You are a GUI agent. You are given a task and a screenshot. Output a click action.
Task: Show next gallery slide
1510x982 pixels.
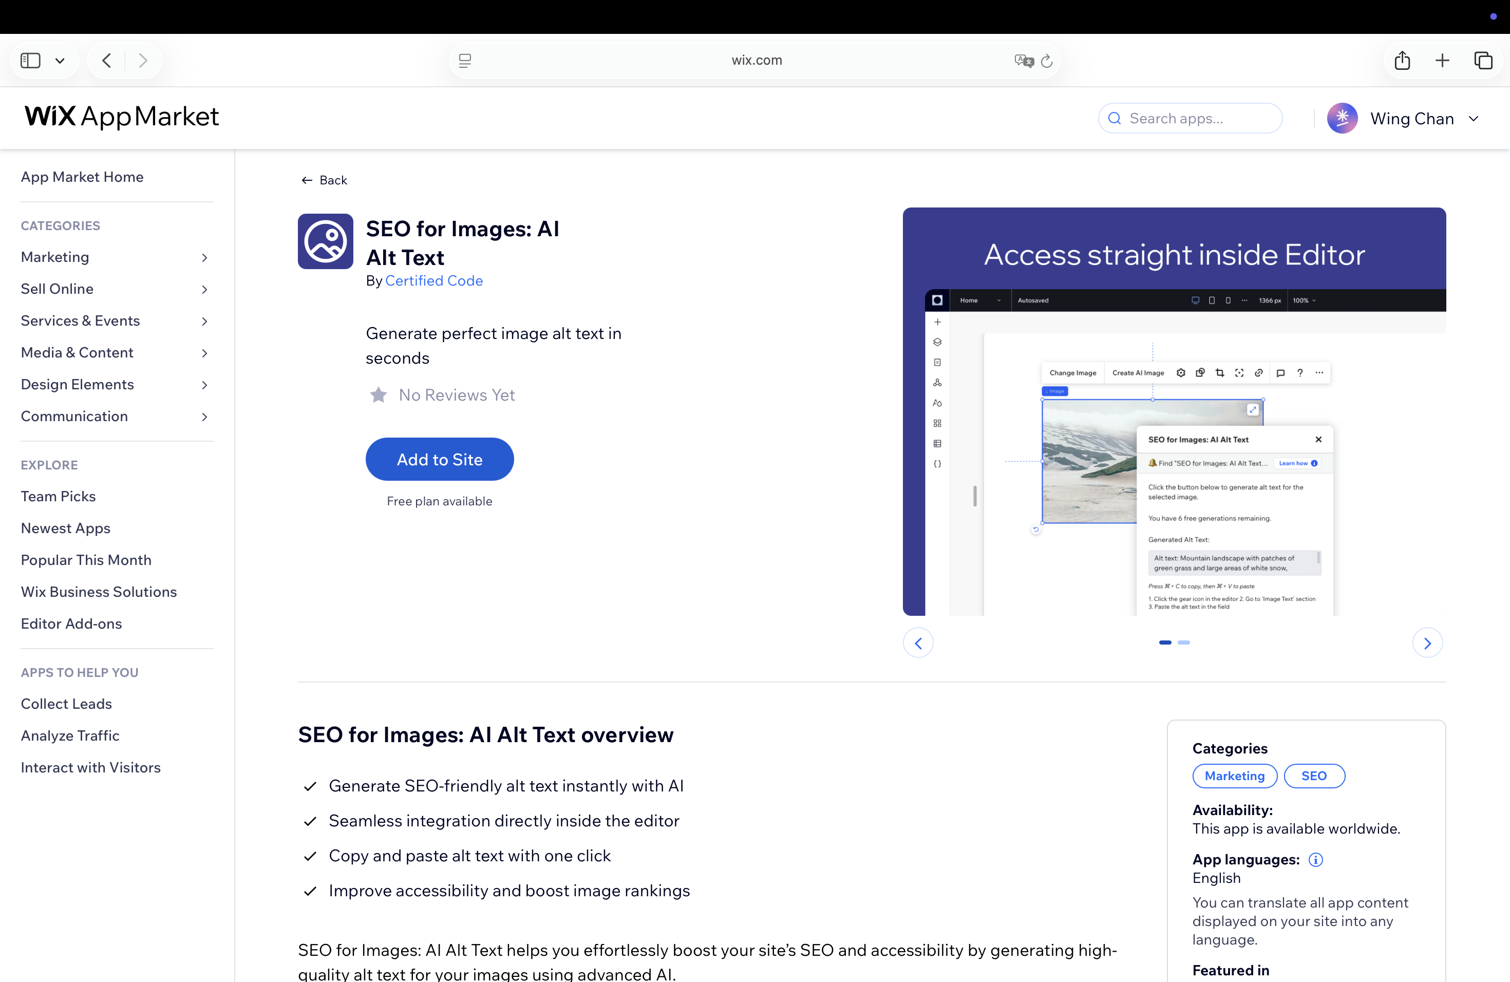click(1427, 643)
